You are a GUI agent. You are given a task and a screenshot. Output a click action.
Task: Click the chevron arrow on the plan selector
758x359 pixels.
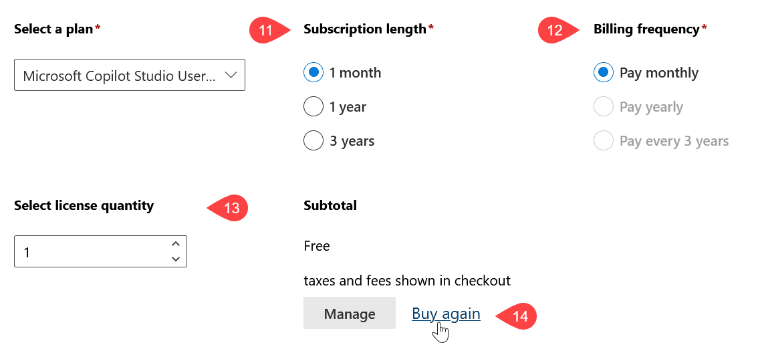231,75
